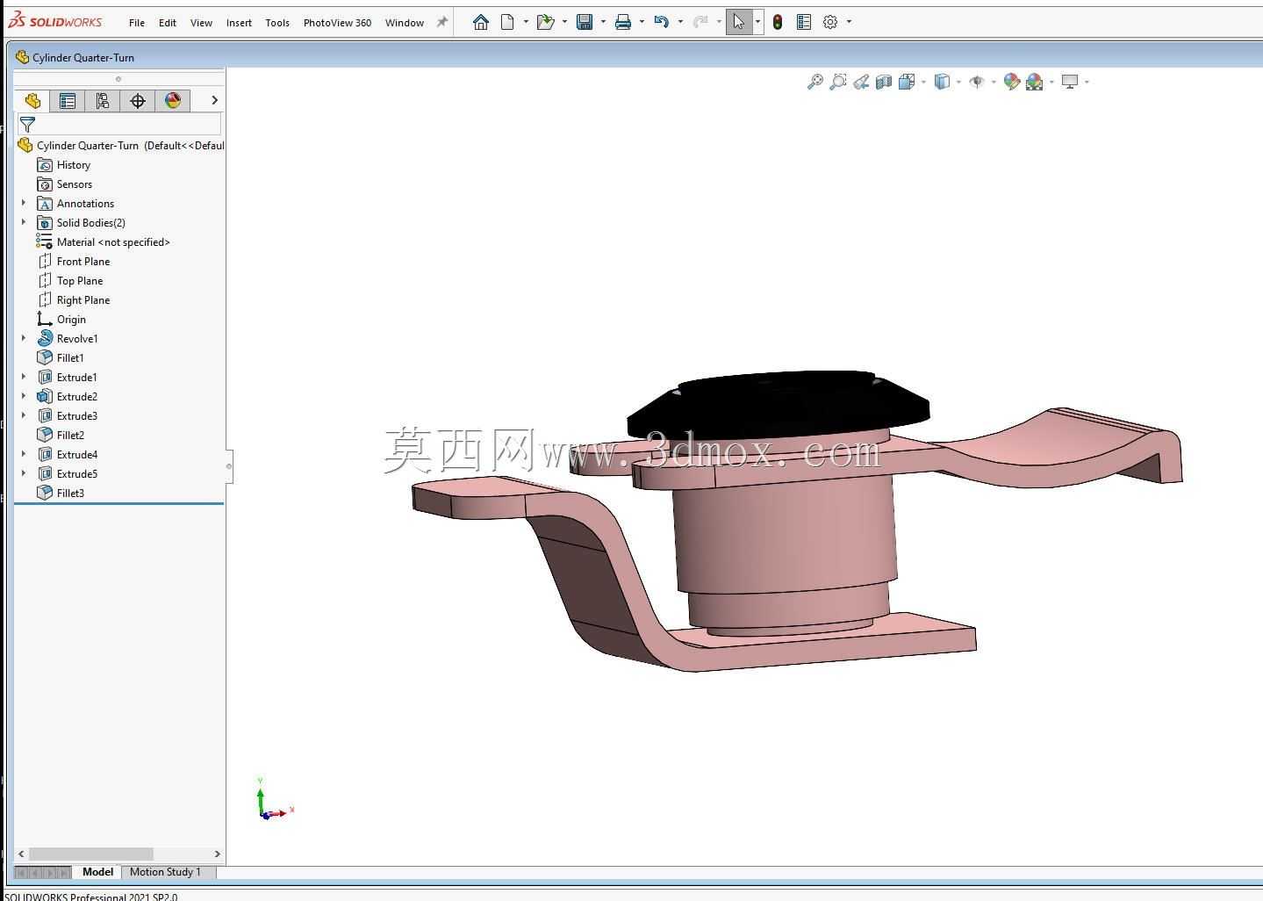Click the feature tree filter field
1263x901 pixels.
[x=119, y=125]
